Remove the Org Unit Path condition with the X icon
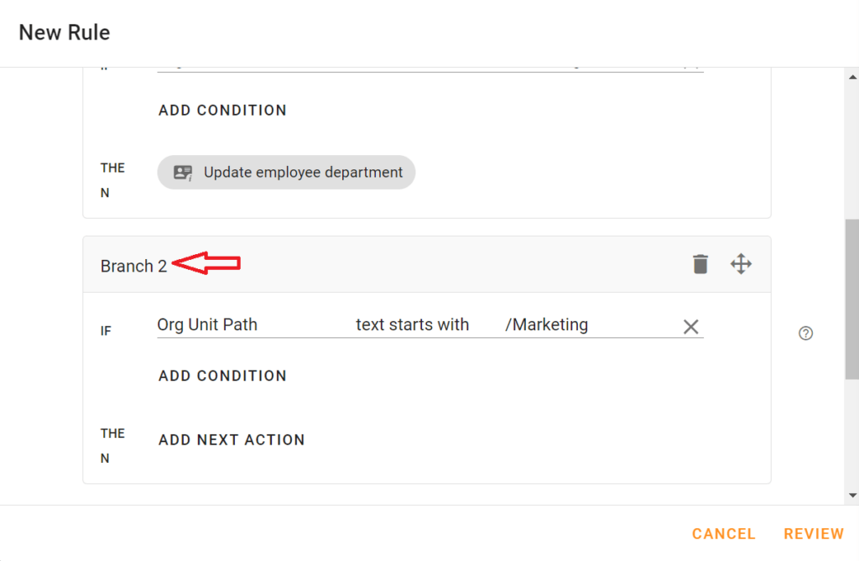The height and width of the screenshot is (561, 859). [x=690, y=326]
